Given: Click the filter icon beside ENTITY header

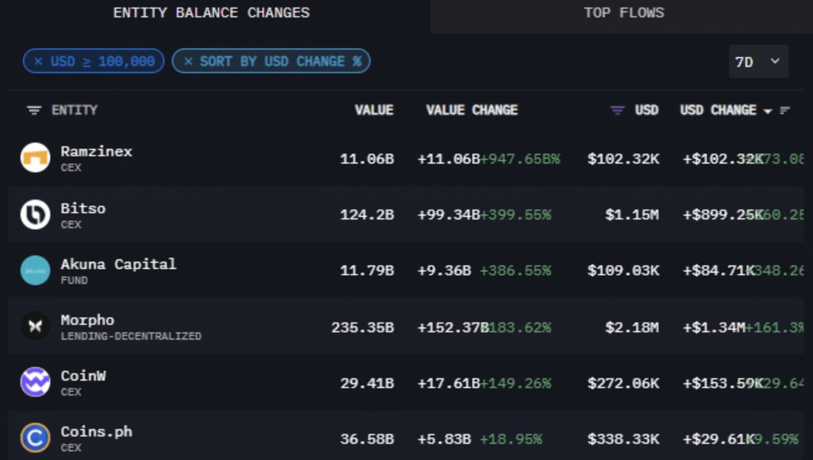Looking at the screenshot, I should pos(34,110).
